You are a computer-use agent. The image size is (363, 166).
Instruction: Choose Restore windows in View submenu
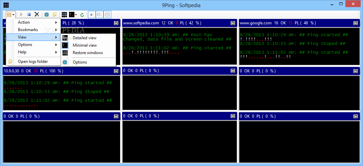tap(88, 53)
